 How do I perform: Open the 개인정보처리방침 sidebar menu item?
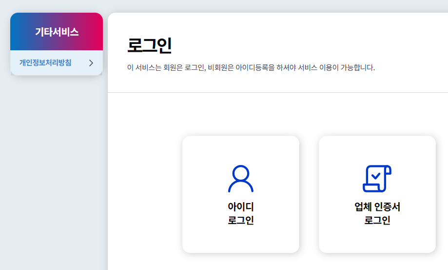click(57, 63)
